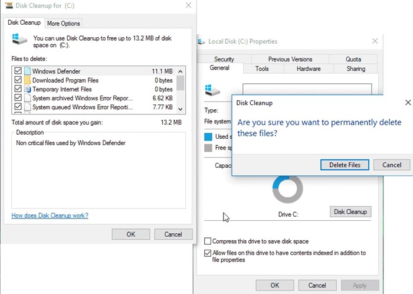413x294 pixels.
Task: Uncheck Downloaded Program Files checkbox
Action: pos(18,80)
